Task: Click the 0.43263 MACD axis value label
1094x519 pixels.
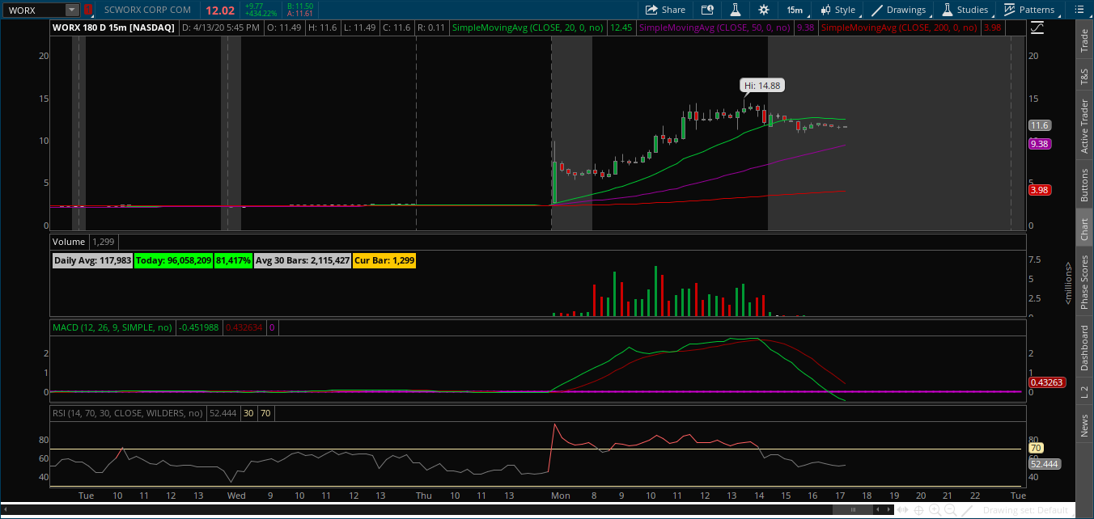Action: tap(1045, 382)
